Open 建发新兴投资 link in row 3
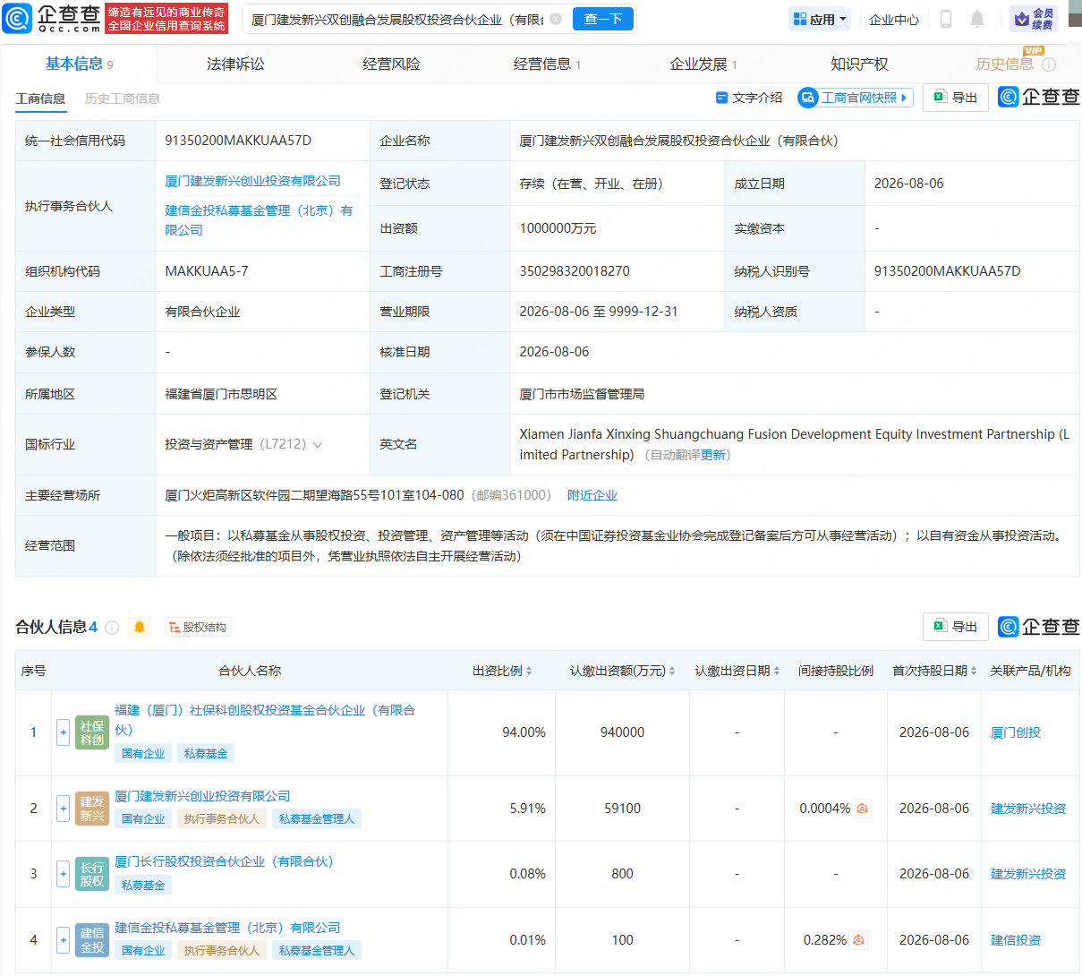The height and width of the screenshot is (976, 1082). (1028, 874)
